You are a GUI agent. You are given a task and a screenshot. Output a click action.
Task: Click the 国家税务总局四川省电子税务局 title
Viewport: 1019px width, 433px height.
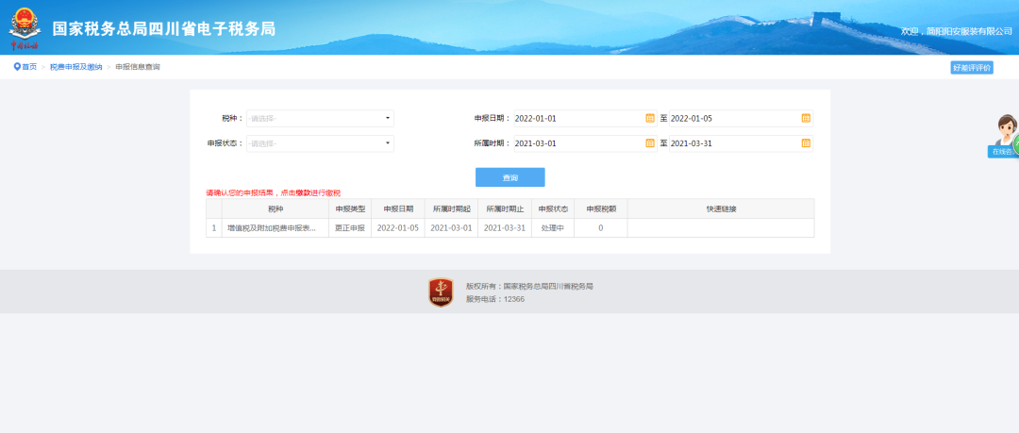pos(164,29)
